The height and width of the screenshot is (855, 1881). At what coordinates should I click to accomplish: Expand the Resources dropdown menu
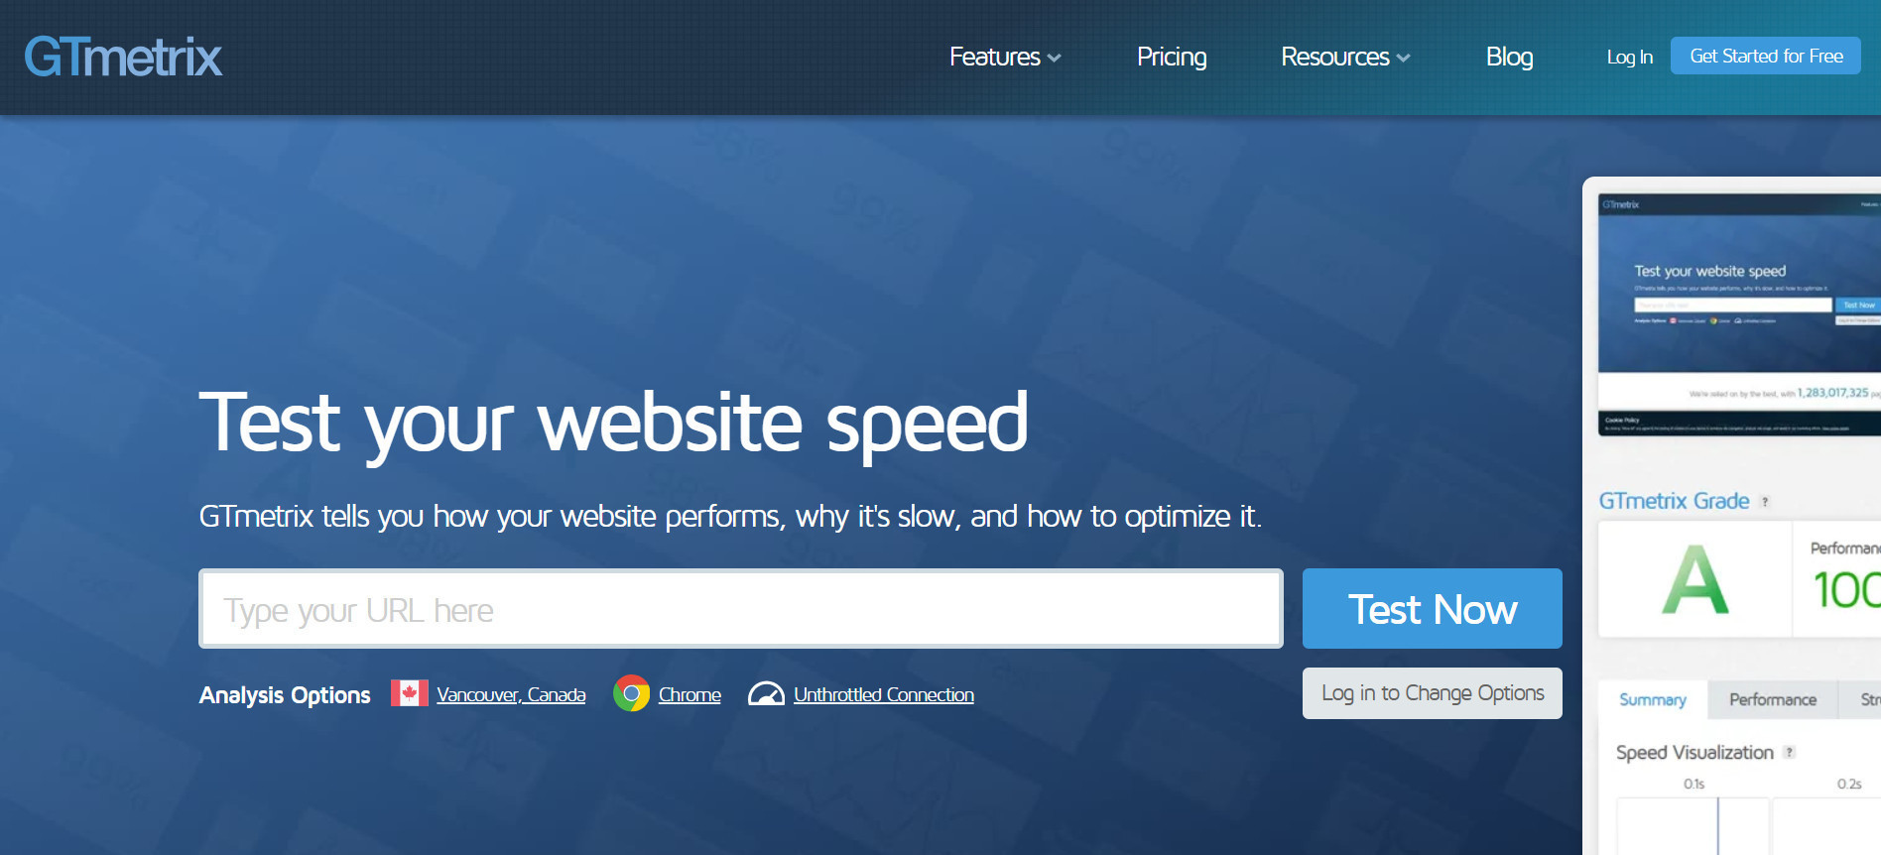click(x=1344, y=58)
